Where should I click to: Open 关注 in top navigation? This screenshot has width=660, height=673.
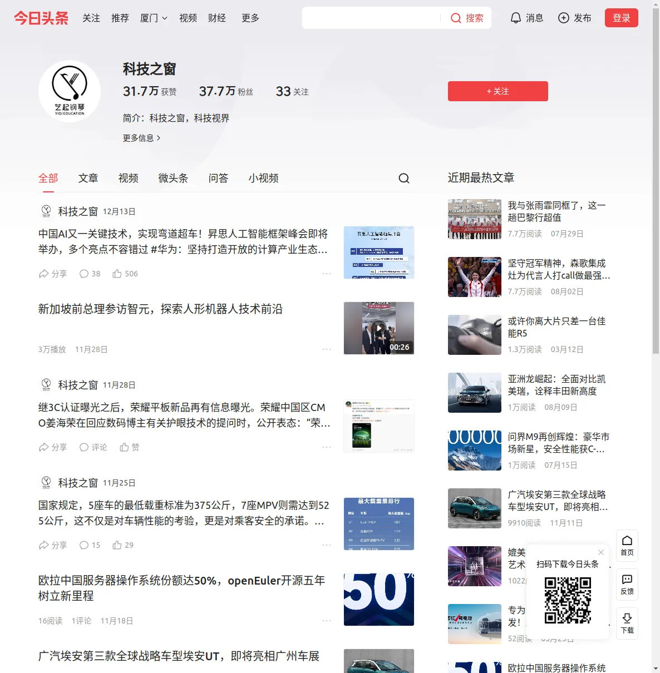91,18
